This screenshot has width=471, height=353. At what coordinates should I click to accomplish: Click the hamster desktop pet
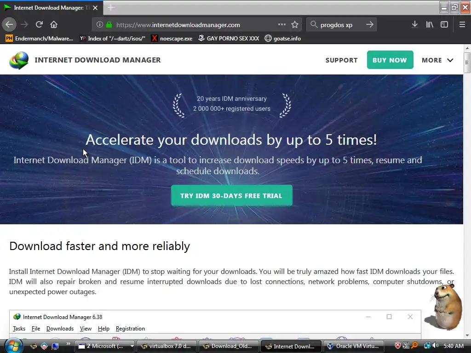445,307
